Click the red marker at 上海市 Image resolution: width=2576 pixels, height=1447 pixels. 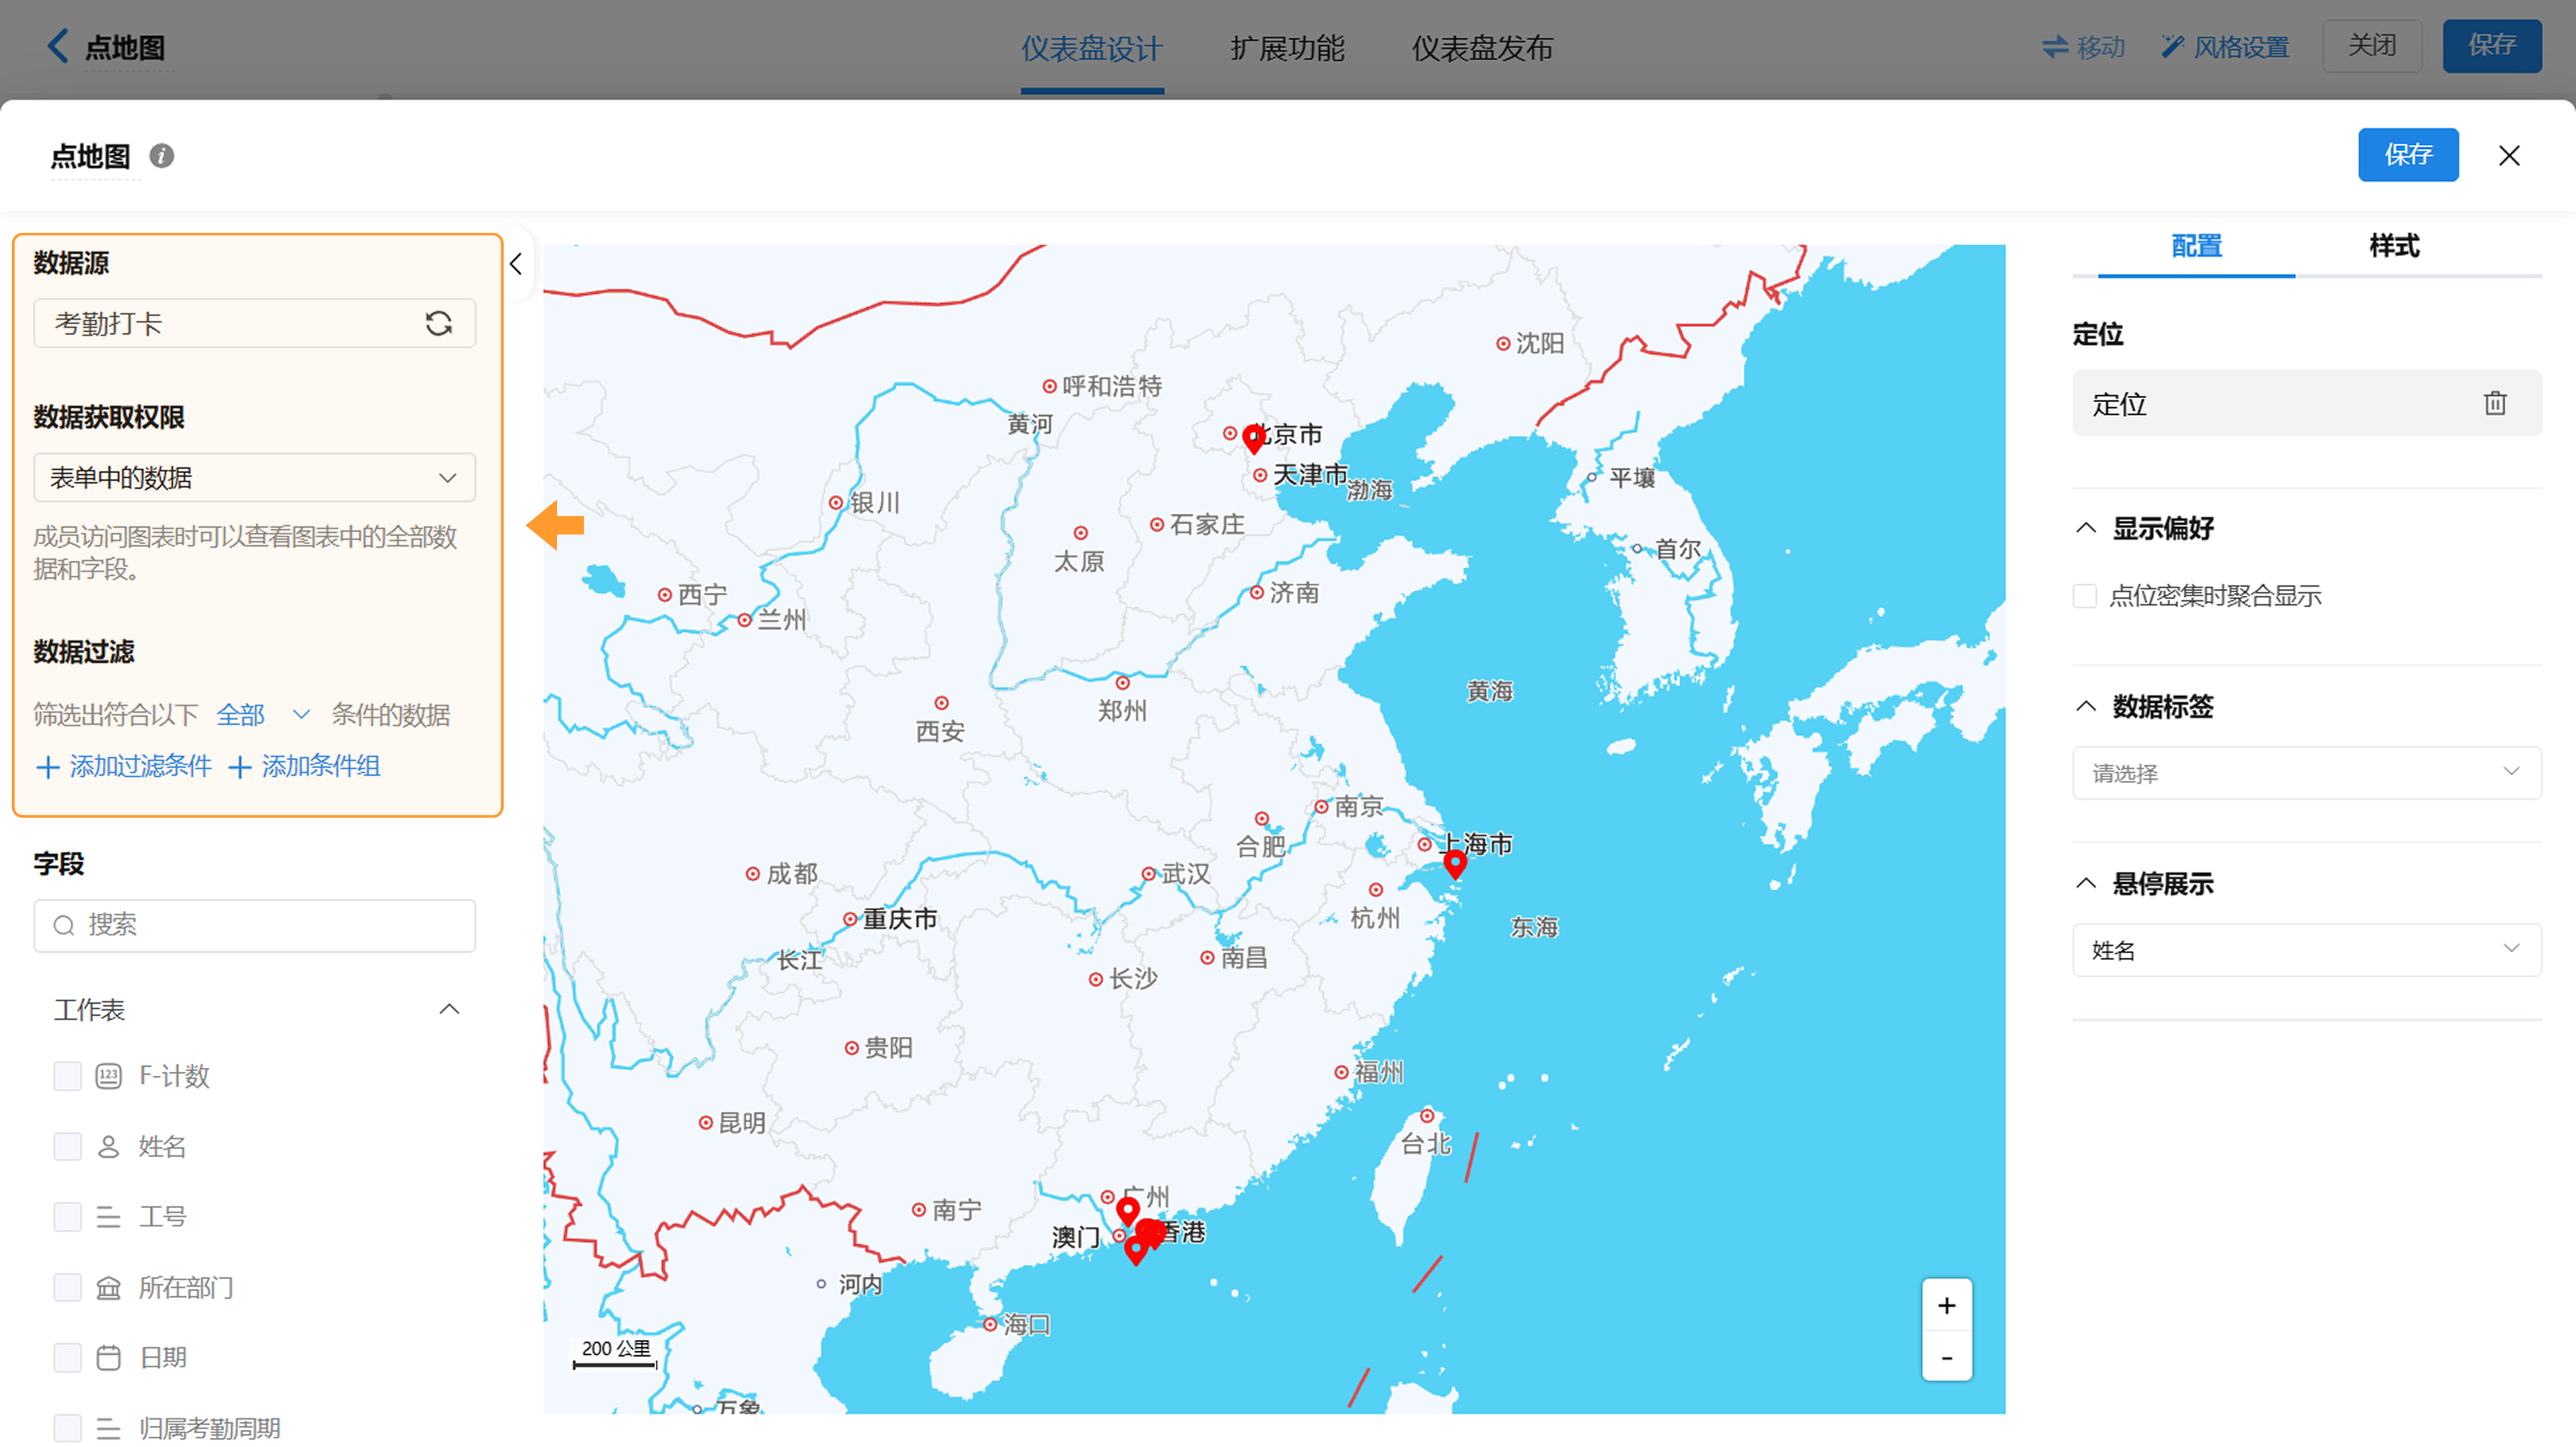[1455, 864]
